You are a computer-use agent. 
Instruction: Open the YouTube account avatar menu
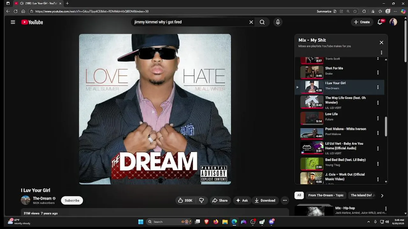pos(393,22)
